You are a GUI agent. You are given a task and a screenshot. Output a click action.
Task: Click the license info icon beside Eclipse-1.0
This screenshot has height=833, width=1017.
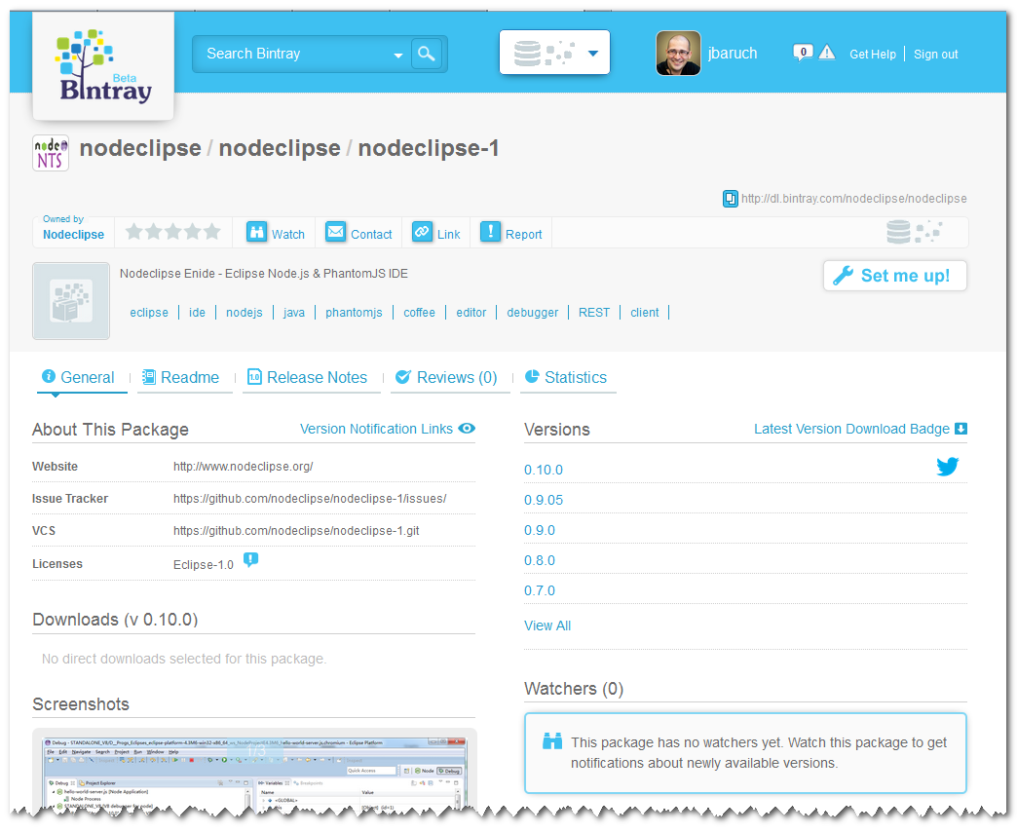(x=250, y=560)
